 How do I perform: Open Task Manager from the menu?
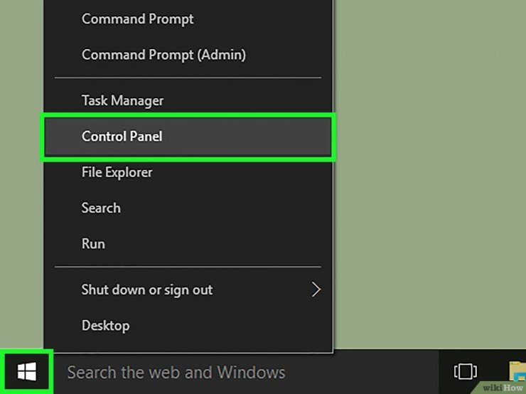[122, 101]
